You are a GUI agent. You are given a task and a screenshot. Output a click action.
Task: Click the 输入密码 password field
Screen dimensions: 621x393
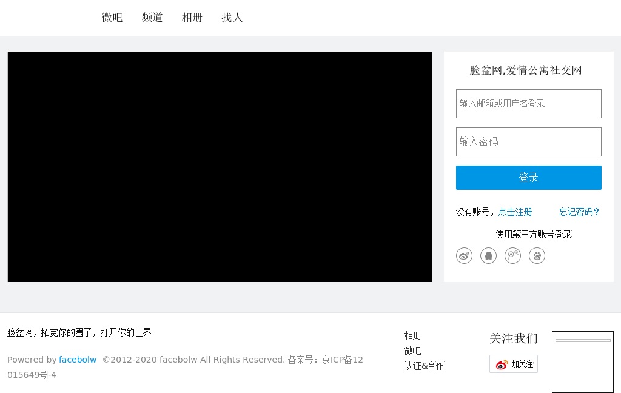[x=528, y=142]
